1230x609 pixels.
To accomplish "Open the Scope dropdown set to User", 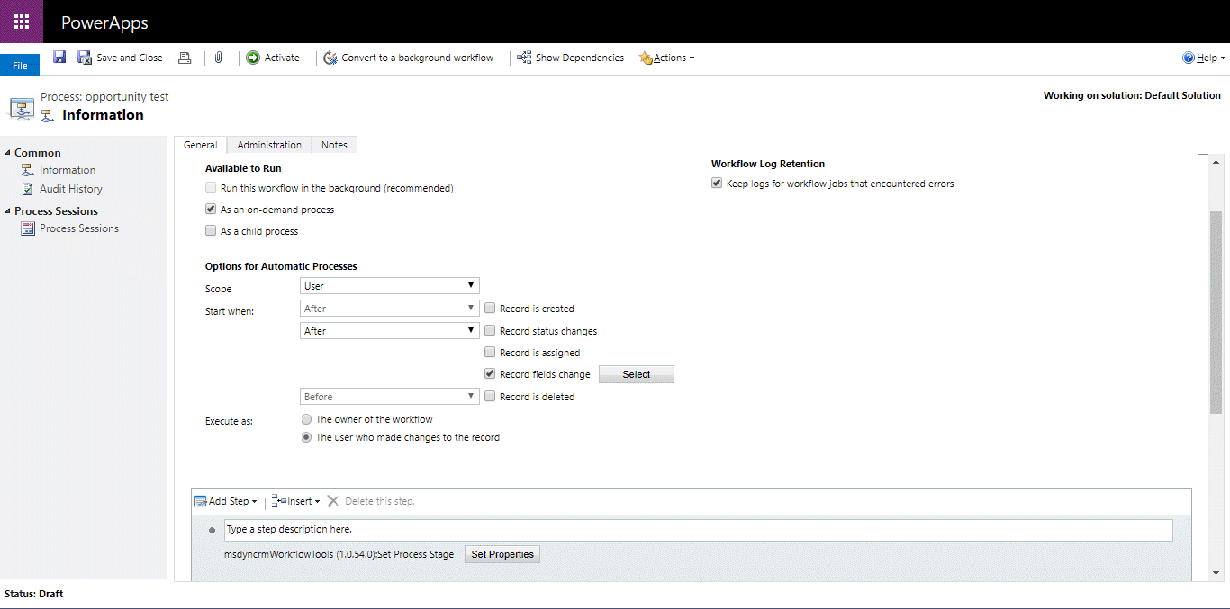I will point(389,285).
